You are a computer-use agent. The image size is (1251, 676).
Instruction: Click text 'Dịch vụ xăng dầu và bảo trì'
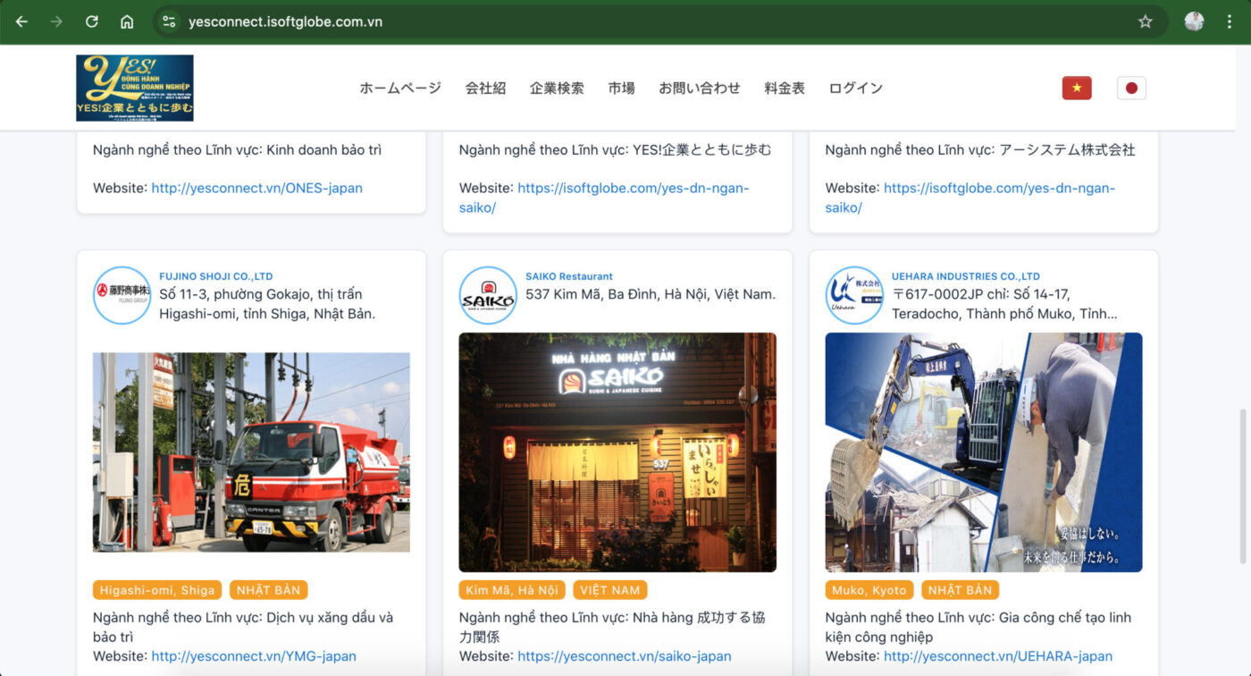[243, 627]
